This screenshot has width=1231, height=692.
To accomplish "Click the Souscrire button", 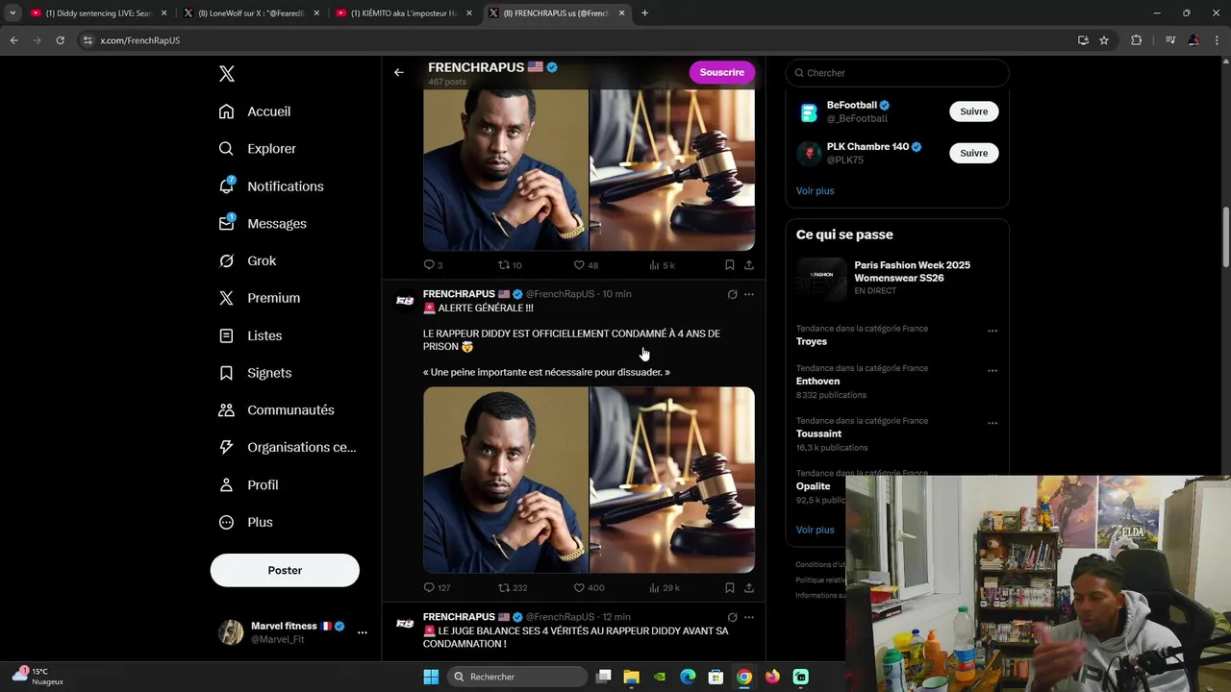I will coord(722,72).
